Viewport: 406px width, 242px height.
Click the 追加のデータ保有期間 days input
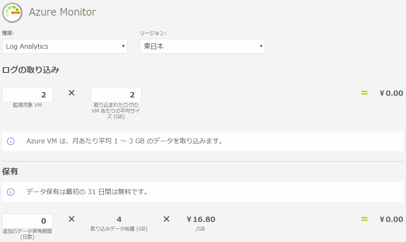27,221
